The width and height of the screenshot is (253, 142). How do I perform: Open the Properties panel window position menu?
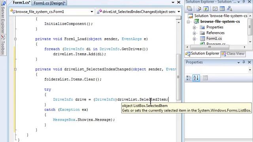[238, 62]
